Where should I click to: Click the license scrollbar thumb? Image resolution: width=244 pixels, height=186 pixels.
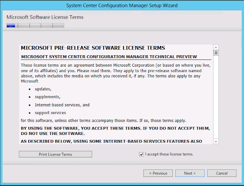[x=216, y=53]
